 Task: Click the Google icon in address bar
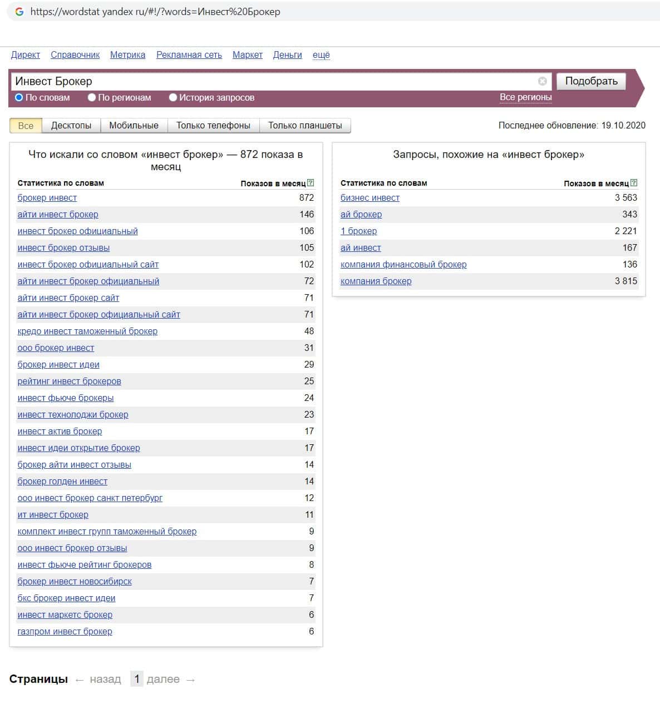pos(19,12)
